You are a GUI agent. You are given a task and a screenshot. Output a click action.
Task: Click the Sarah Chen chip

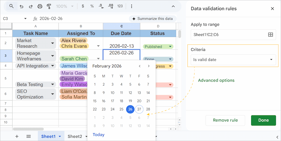(74, 59)
